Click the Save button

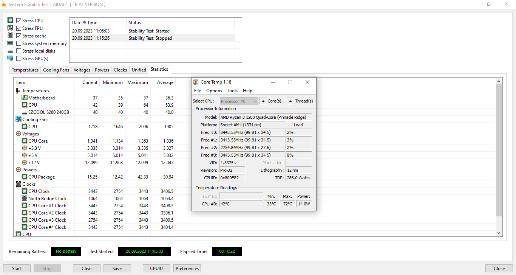coord(117,269)
